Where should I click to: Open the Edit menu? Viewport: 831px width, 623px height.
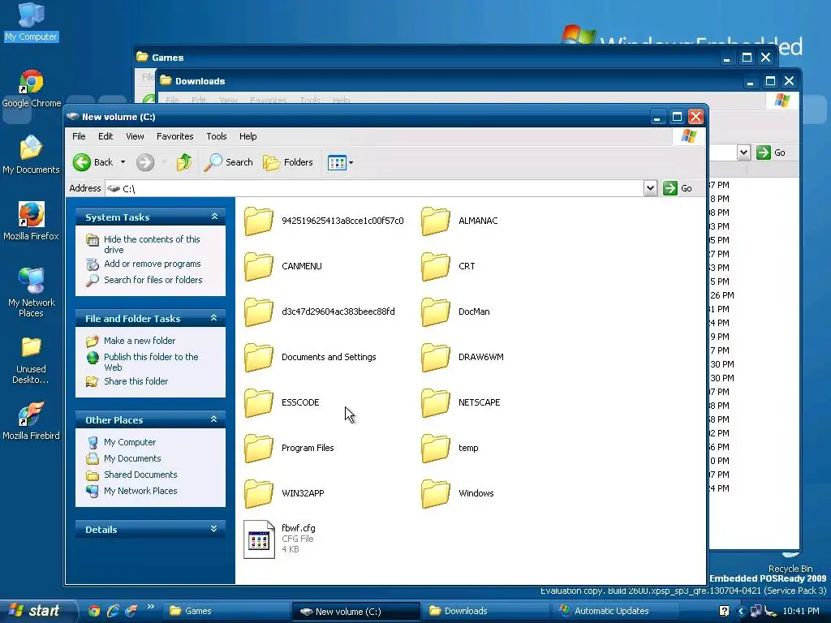[x=105, y=136]
